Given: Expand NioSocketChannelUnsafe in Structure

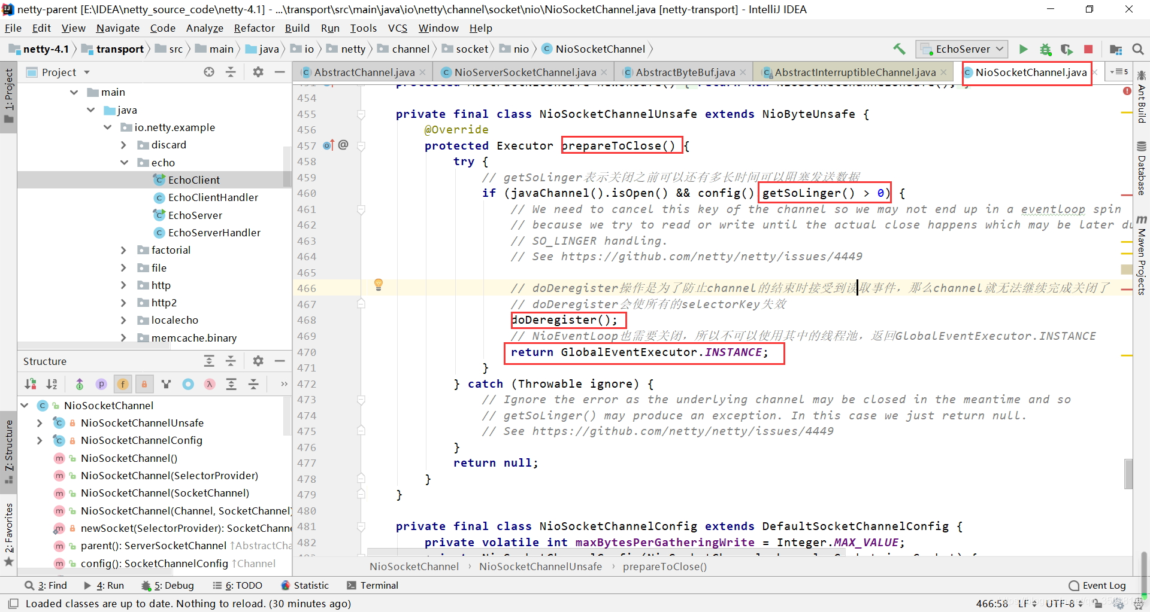Looking at the screenshot, I should 40,423.
